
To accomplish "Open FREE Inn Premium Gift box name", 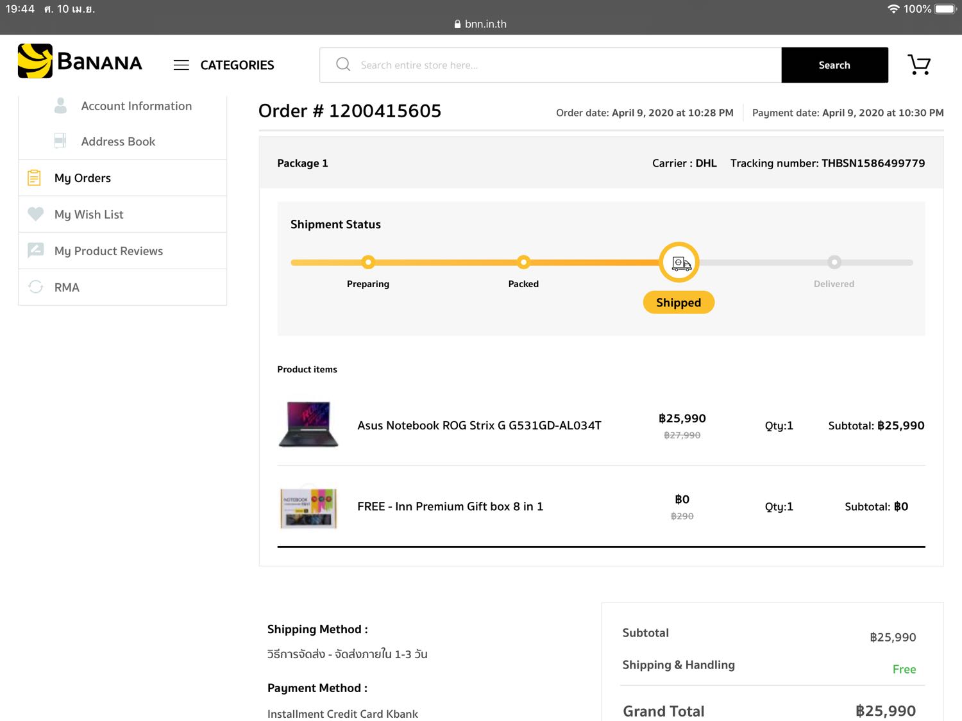I will click(x=450, y=506).
